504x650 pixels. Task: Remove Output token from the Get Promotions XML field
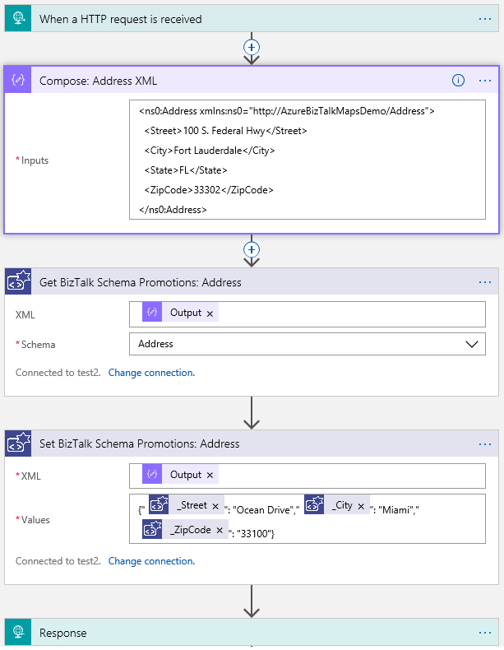(x=210, y=313)
